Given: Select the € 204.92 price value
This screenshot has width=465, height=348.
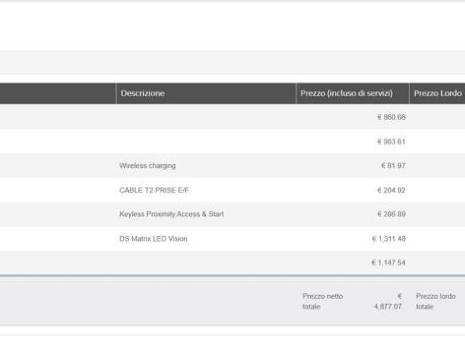Looking at the screenshot, I should (x=391, y=190).
